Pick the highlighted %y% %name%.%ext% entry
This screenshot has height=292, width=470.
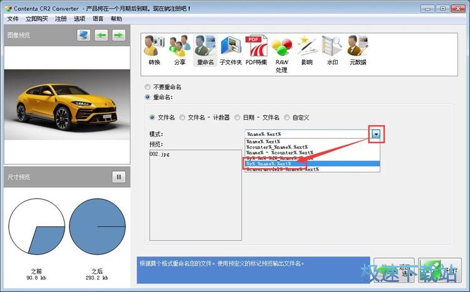312,164
